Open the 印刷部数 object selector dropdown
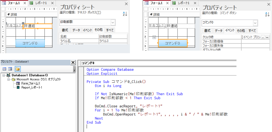The width and height of the screenshot is (272, 132). [x=113, y=22]
